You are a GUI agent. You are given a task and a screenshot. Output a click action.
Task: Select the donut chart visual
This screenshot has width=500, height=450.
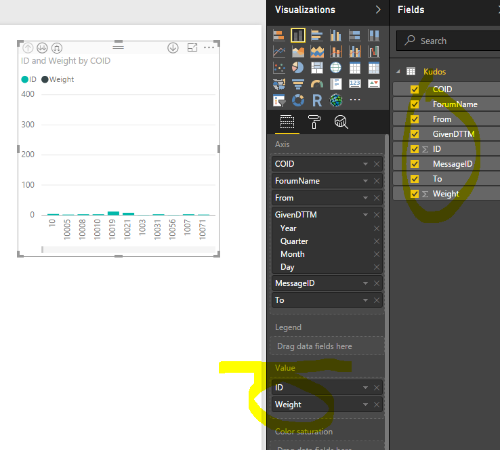[298, 100]
